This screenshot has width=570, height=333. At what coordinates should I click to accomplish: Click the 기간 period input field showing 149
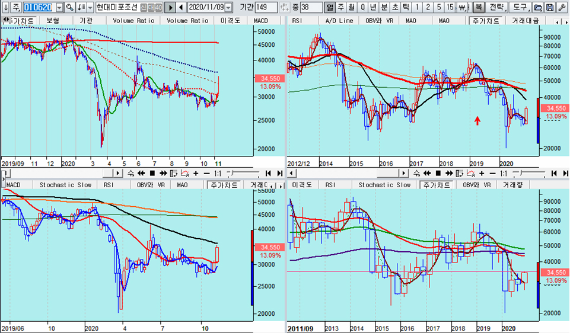(x=266, y=7)
